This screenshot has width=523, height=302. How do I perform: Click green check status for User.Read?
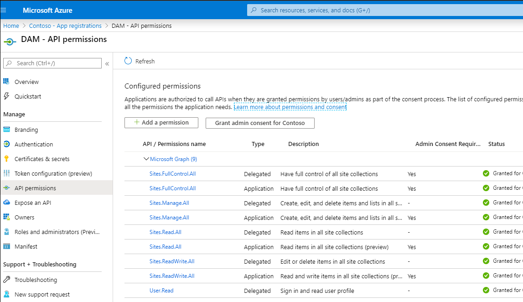click(x=486, y=290)
